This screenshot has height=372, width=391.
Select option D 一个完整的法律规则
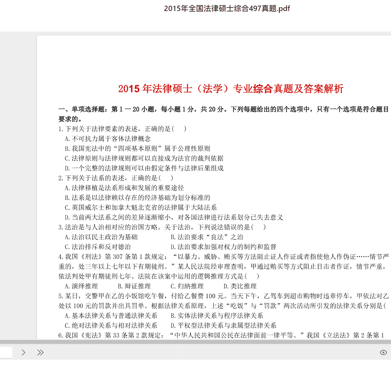pos(144,168)
